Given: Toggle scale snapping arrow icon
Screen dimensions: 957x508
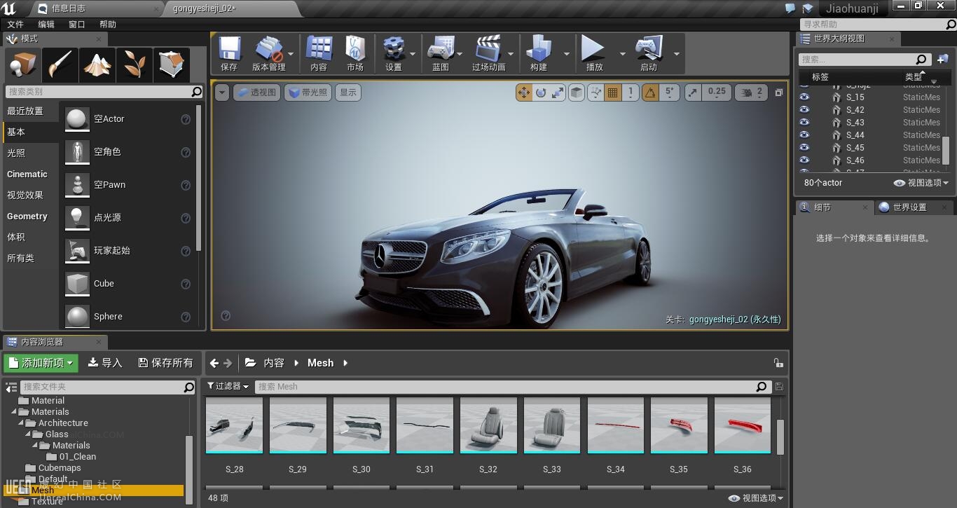Looking at the screenshot, I should (x=693, y=92).
